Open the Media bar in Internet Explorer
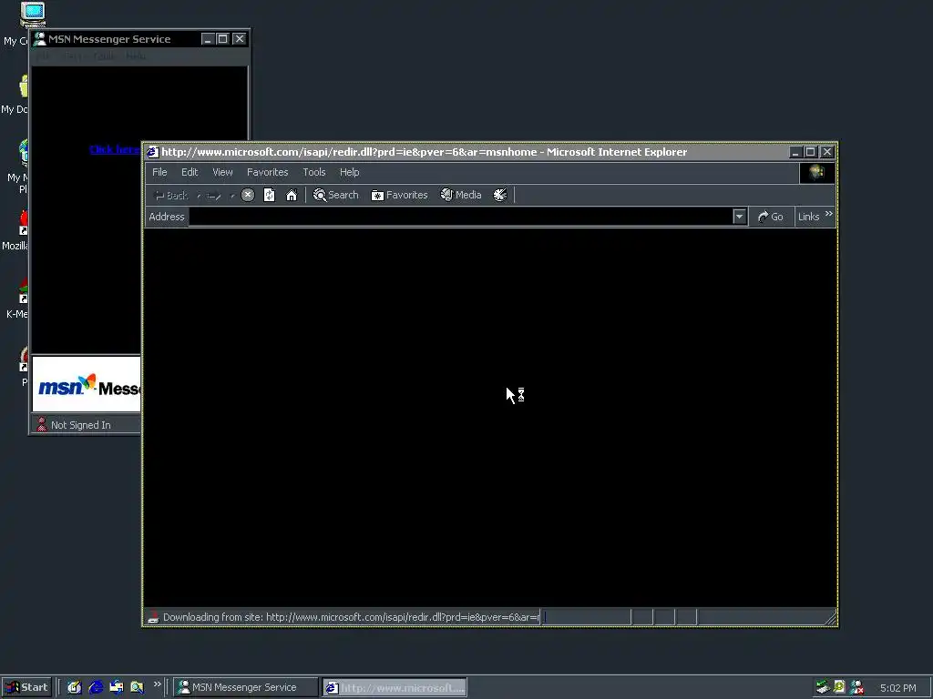Viewport: 933px width, 699px height. [x=461, y=195]
